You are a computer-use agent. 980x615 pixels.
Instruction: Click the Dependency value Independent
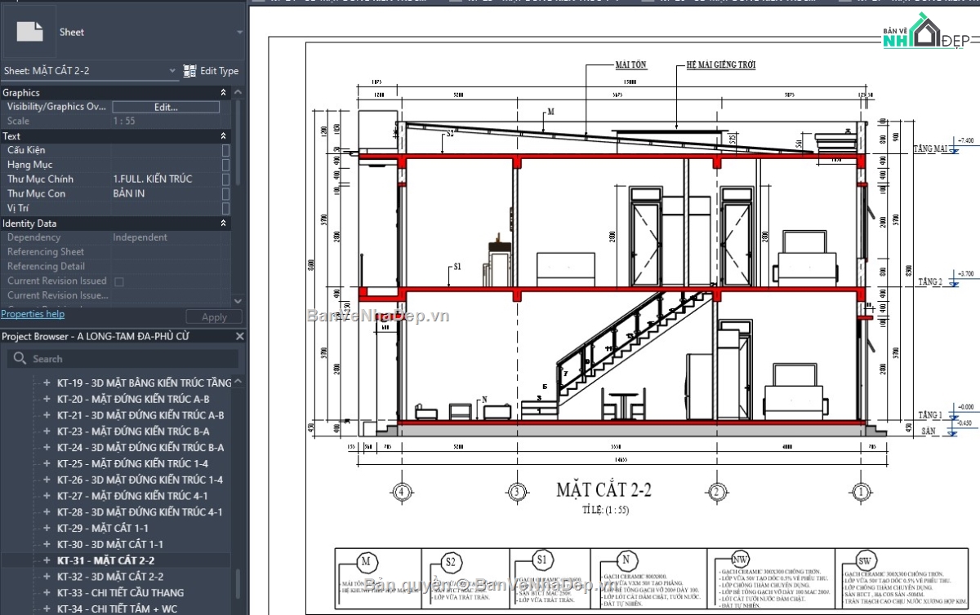140,237
